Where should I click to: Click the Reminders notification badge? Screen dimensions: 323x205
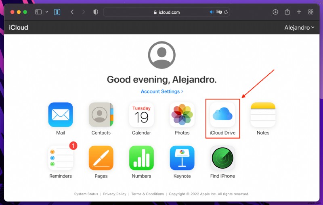73,146
